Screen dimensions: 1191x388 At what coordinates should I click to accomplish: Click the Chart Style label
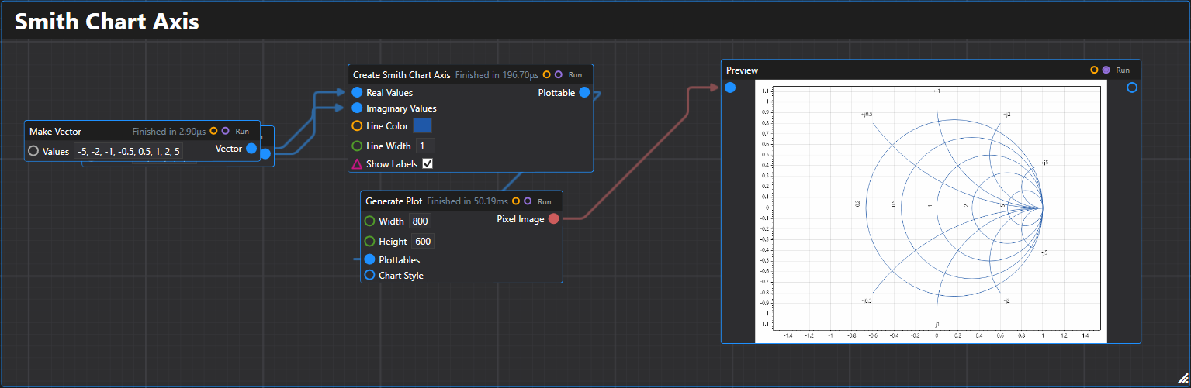tap(401, 276)
